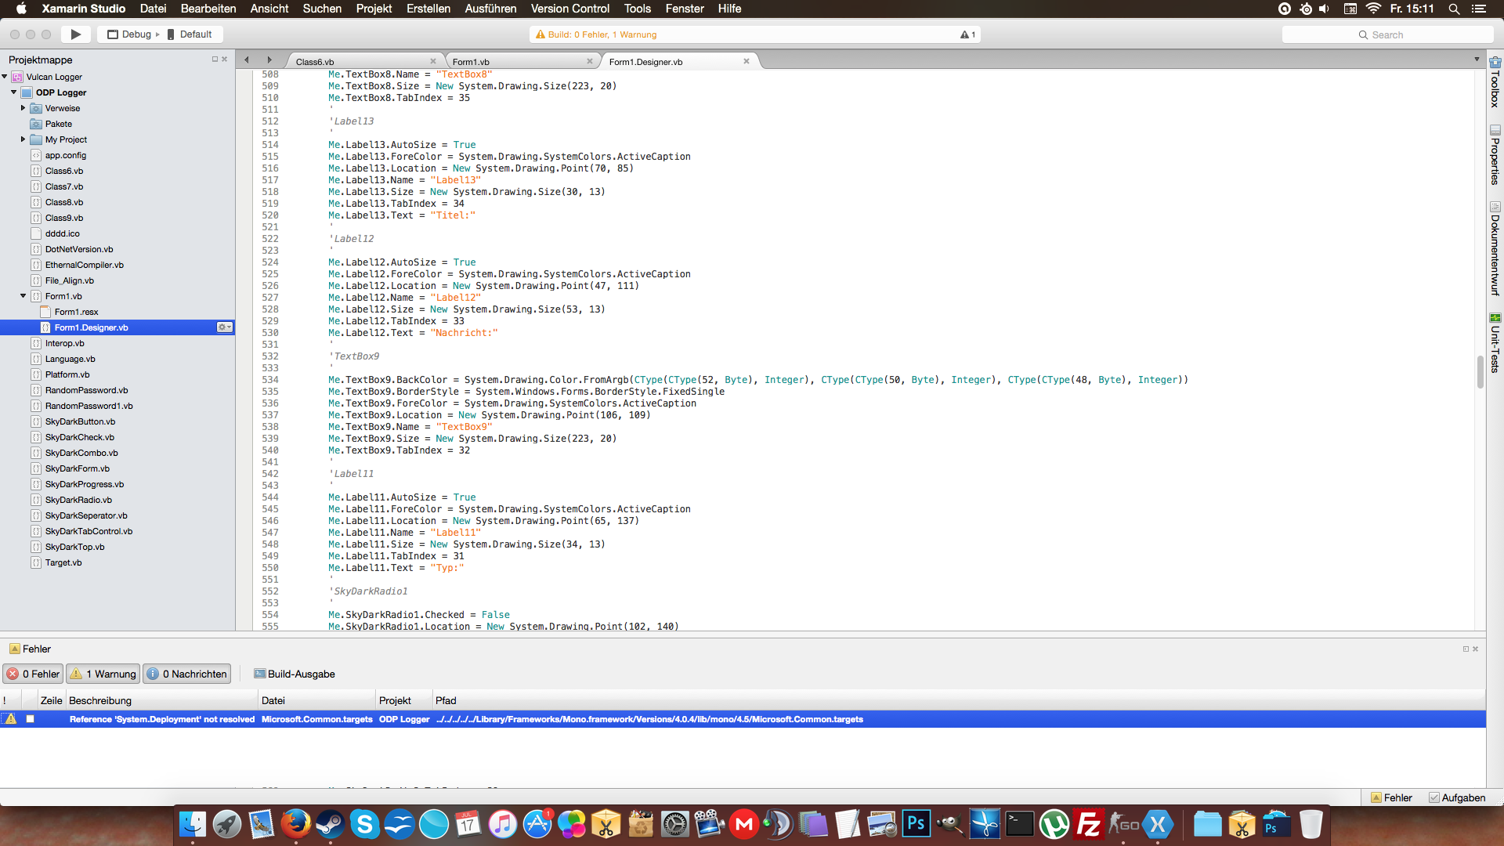Toggle the 1 Warnung filter
The width and height of the screenshot is (1504, 846).
pyautogui.click(x=103, y=674)
